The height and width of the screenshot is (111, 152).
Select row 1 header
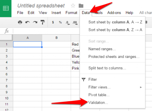[6, 44]
